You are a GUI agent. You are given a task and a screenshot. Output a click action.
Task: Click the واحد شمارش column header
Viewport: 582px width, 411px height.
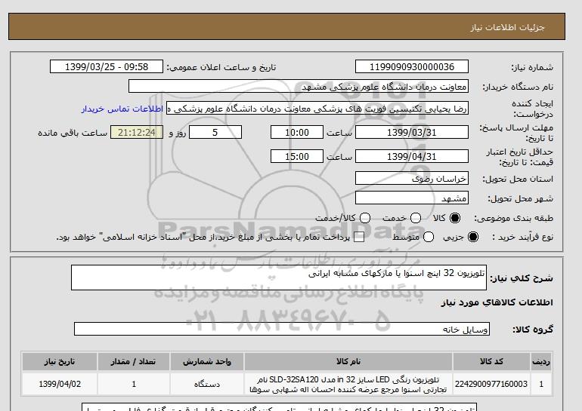click(x=207, y=361)
